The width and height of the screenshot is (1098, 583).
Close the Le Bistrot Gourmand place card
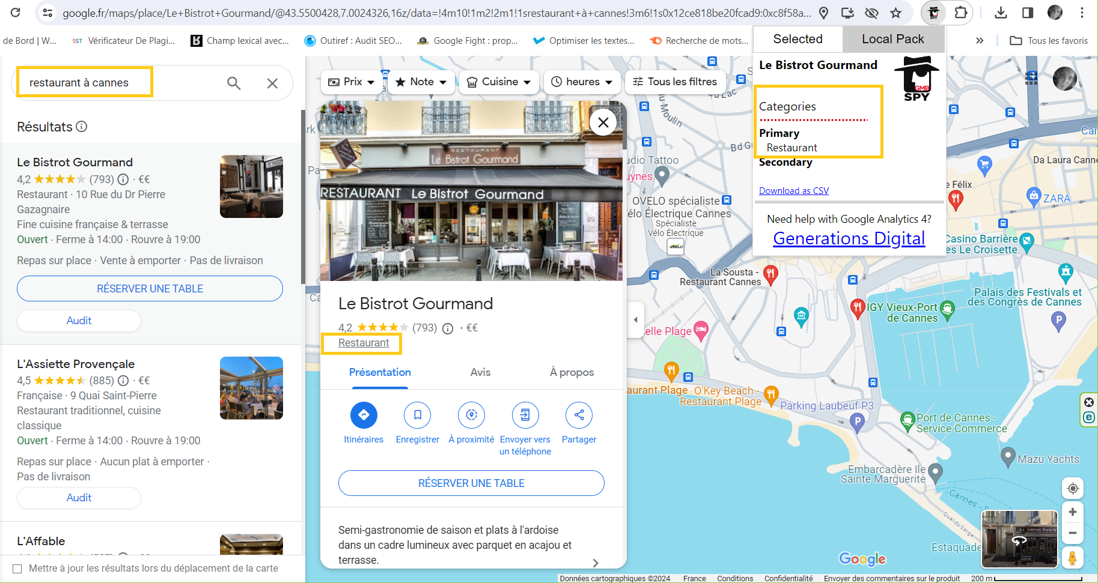603,122
